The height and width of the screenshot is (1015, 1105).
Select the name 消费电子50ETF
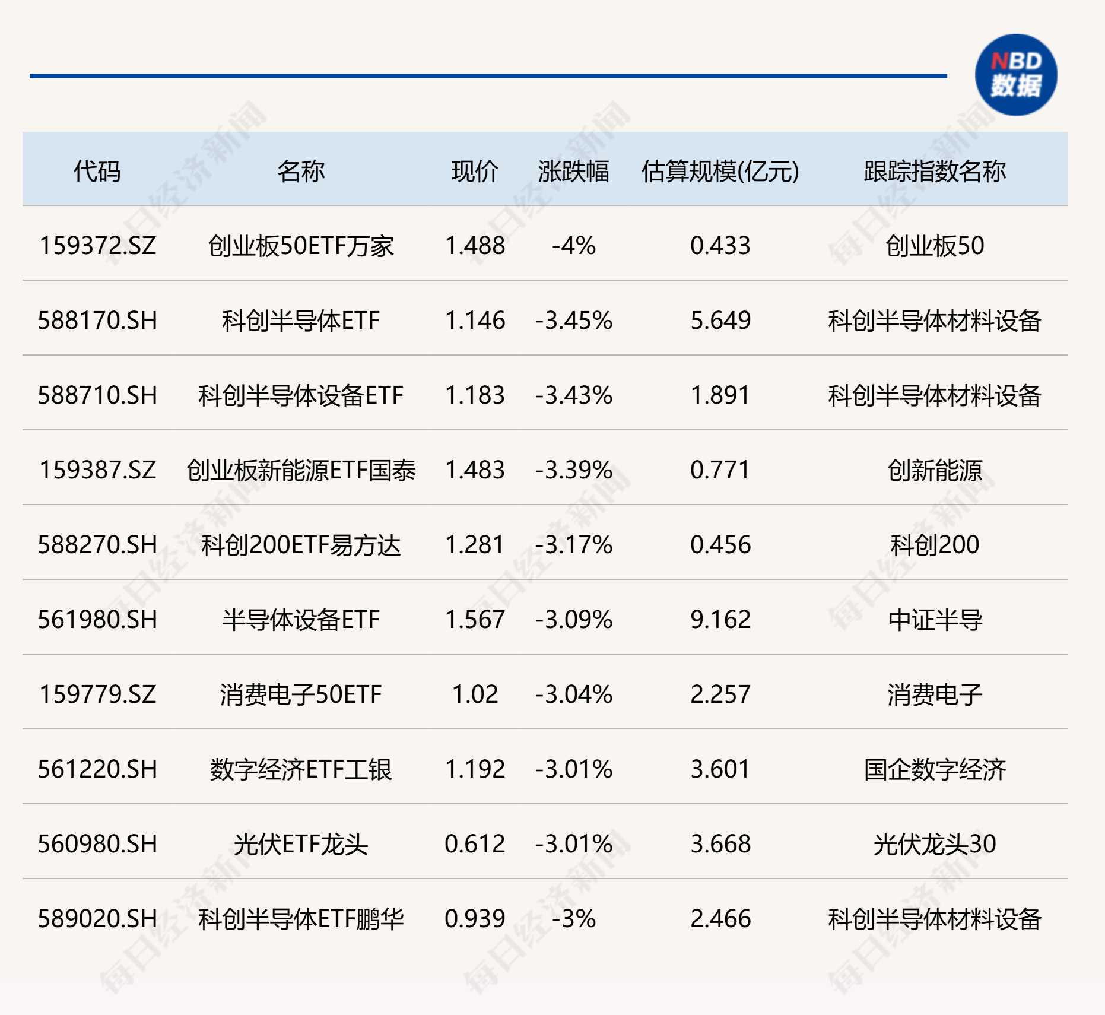(301, 694)
